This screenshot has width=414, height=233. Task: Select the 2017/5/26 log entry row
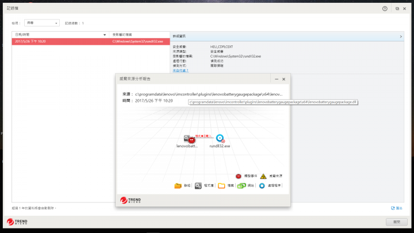[91, 41]
